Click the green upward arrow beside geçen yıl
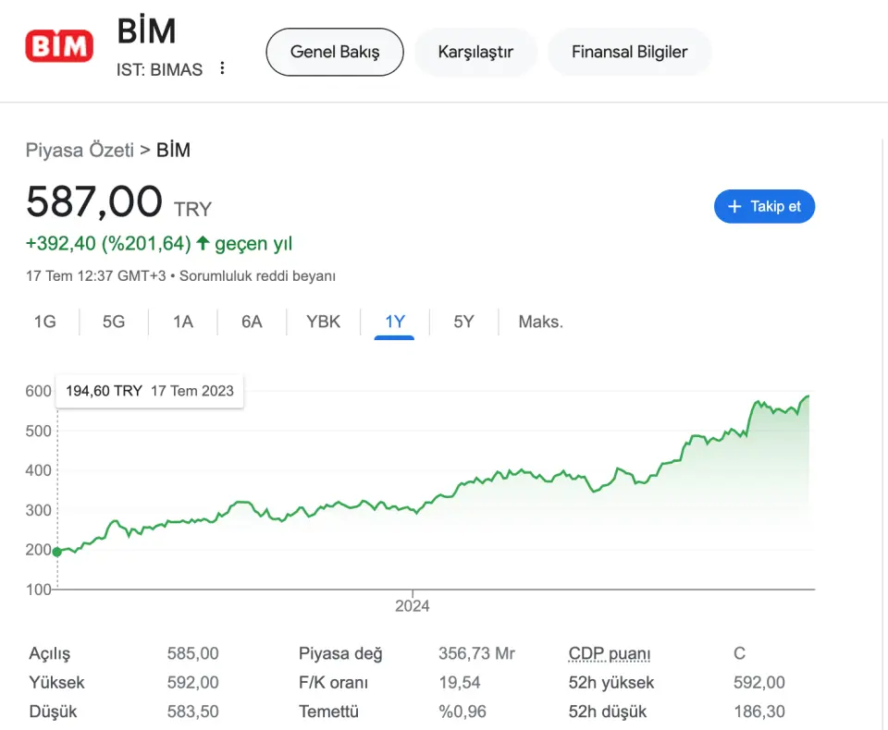This screenshot has width=888, height=730. point(203,244)
